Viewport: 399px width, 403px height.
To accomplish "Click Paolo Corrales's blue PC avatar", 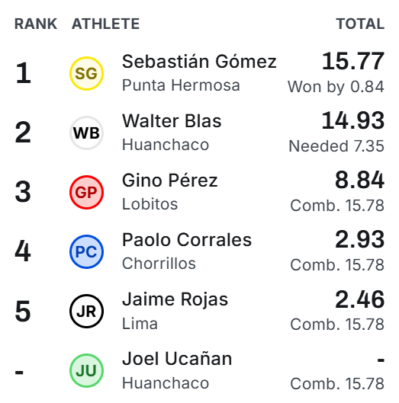I will click(86, 251).
